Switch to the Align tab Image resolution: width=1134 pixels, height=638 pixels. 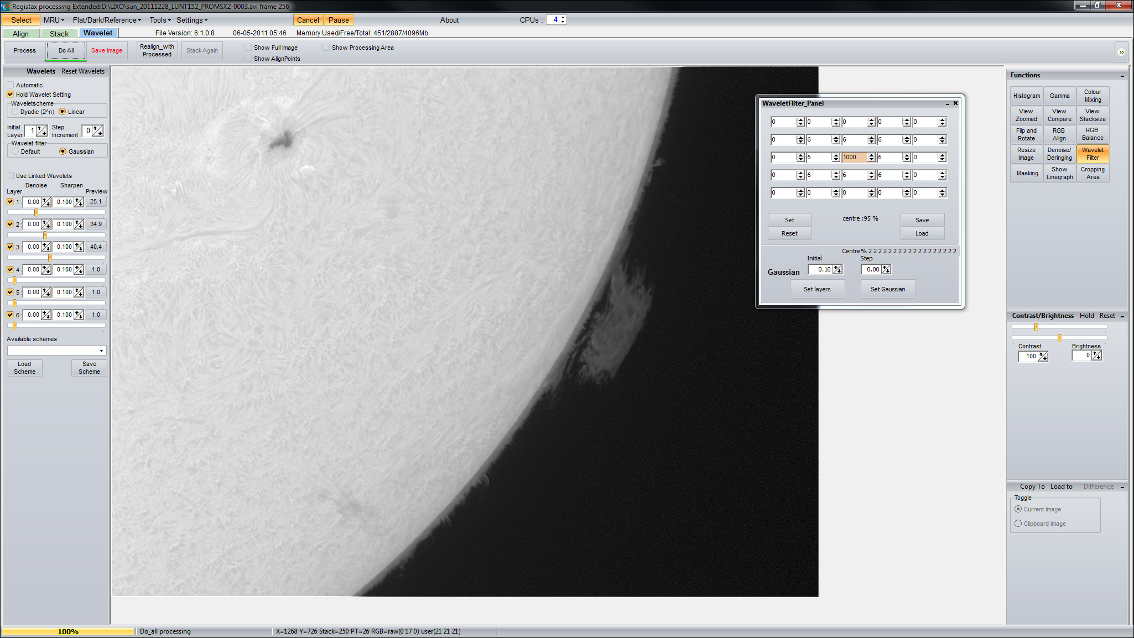(20, 34)
